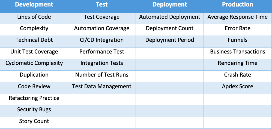Click the Apdex Score cell
This screenshot has width=272, height=129.
coord(237,86)
